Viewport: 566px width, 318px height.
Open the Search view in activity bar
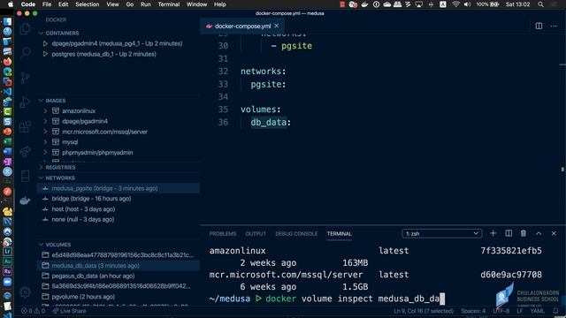coord(25,53)
